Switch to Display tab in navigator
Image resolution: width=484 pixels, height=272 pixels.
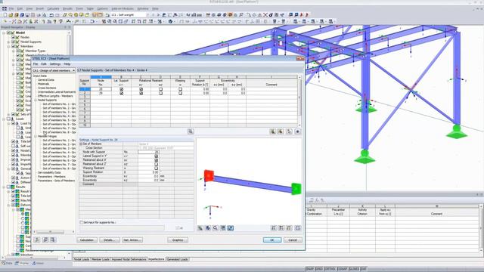pyautogui.click(x=21, y=264)
